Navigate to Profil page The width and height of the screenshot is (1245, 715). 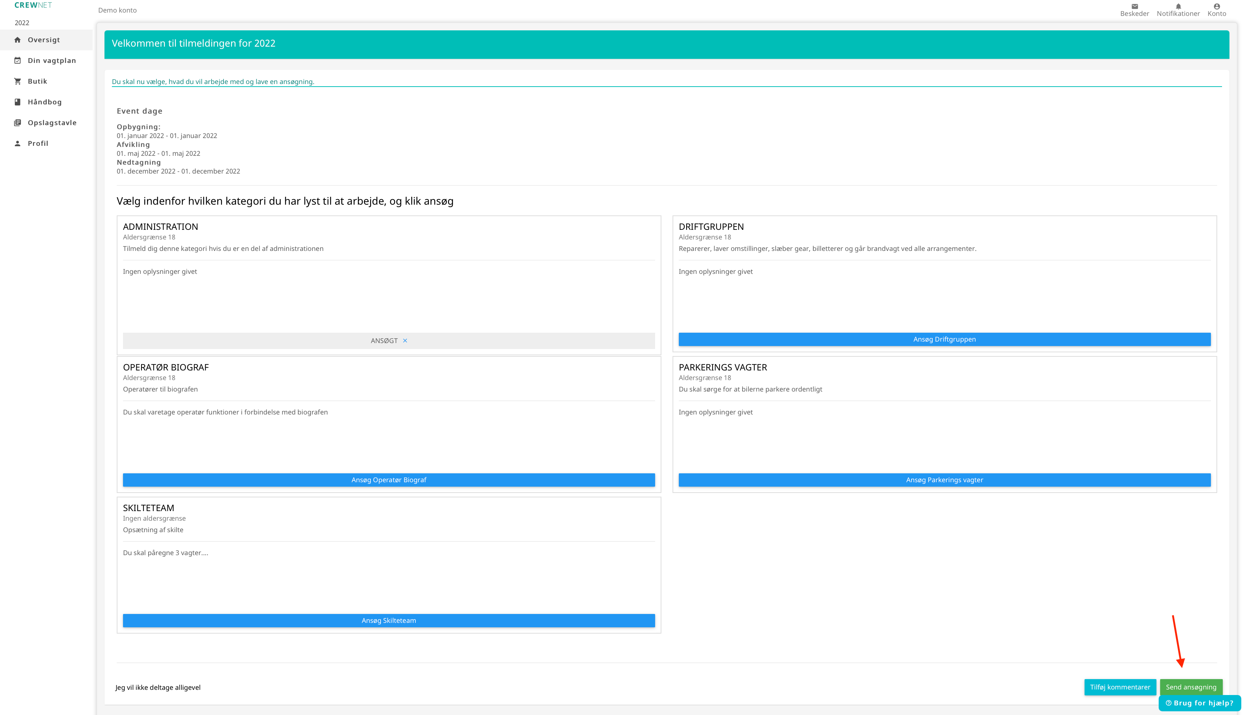click(x=46, y=143)
